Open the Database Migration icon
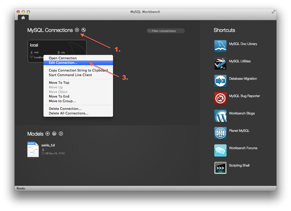The height and width of the screenshot is (211, 291). pos(220,81)
